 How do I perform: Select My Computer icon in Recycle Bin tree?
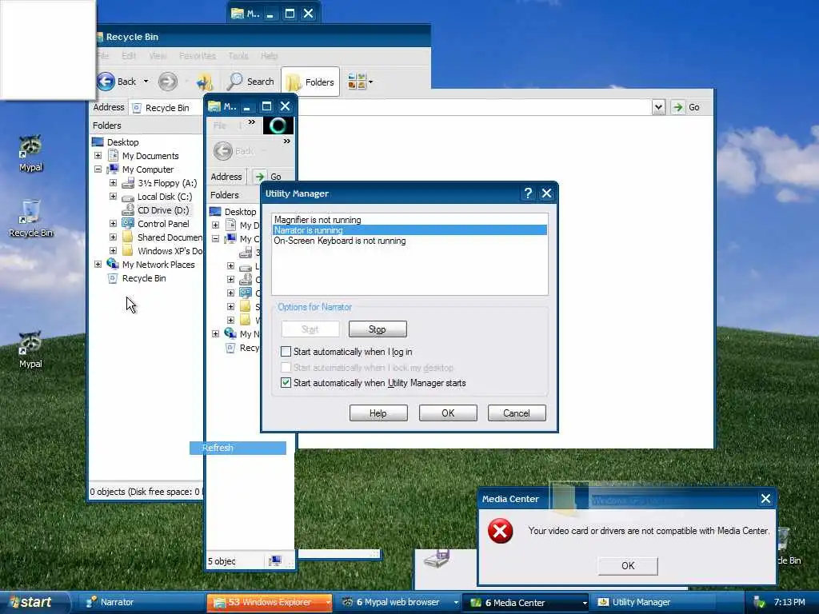[113, 169]
